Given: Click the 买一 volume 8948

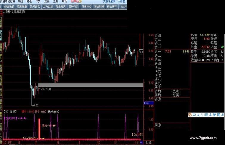Looking at the screenshot, I should click(186, 52).
